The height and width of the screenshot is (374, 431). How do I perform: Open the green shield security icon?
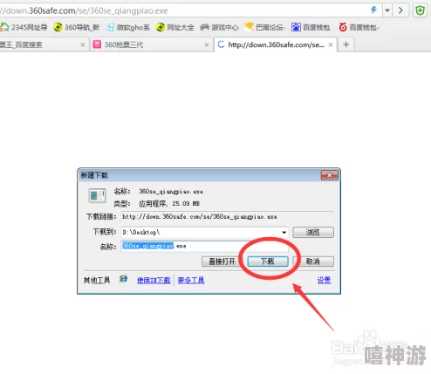coord(420,10)
